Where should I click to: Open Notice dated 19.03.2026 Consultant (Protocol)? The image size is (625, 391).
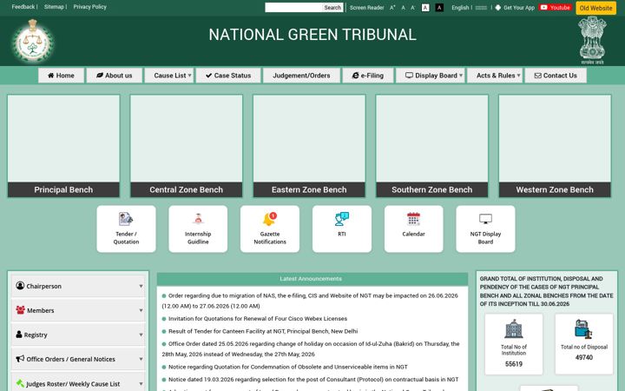pos(313,380)
